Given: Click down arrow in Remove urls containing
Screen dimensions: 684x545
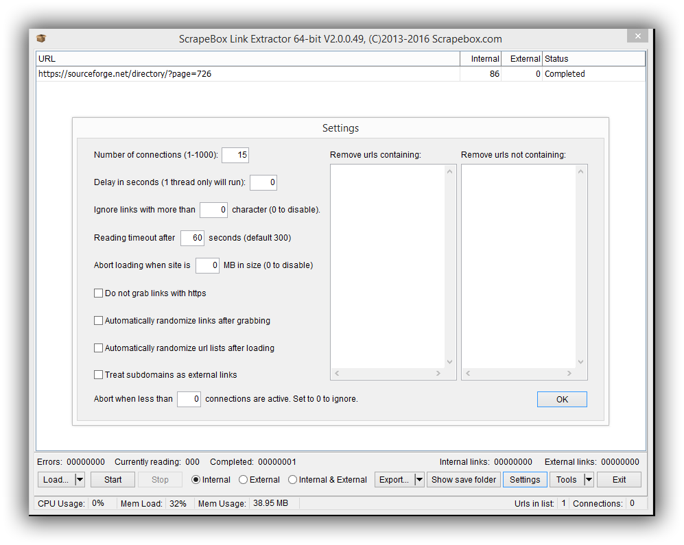Looking at the screenshot, I should [450, 362].
